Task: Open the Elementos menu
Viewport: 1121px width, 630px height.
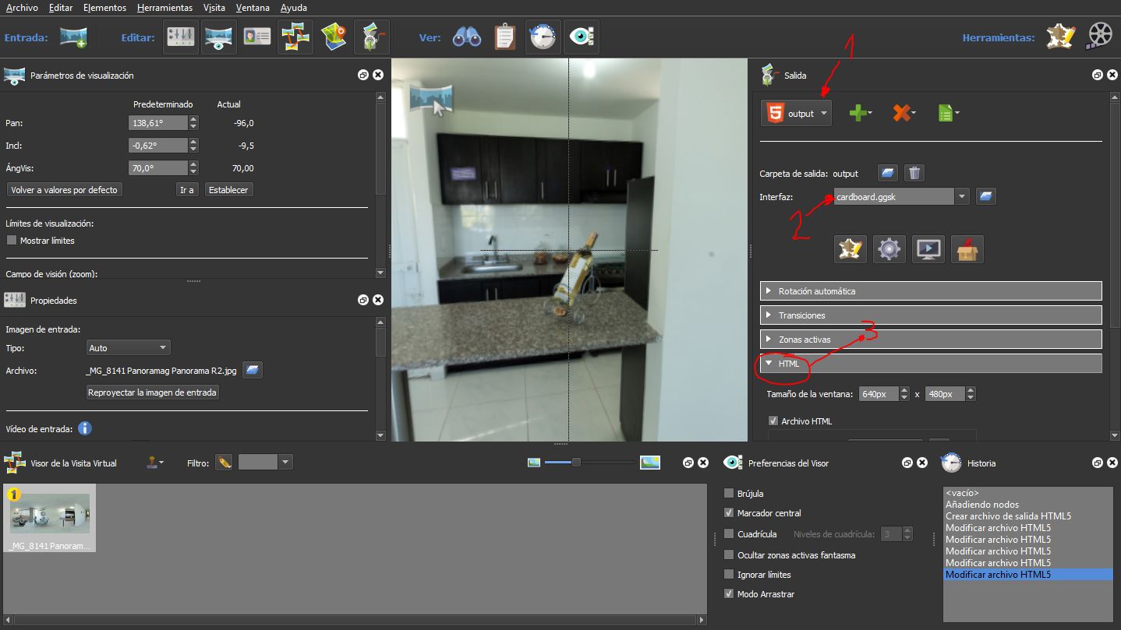Action: click(104, 7)
